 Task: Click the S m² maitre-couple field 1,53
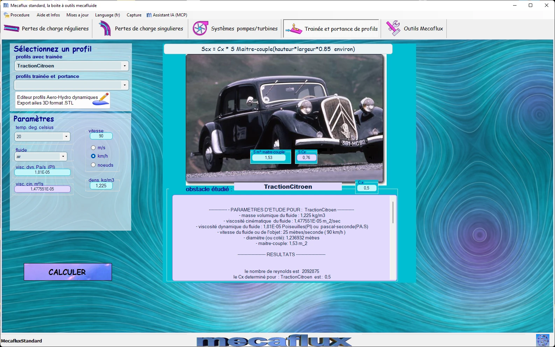(269, 158)
